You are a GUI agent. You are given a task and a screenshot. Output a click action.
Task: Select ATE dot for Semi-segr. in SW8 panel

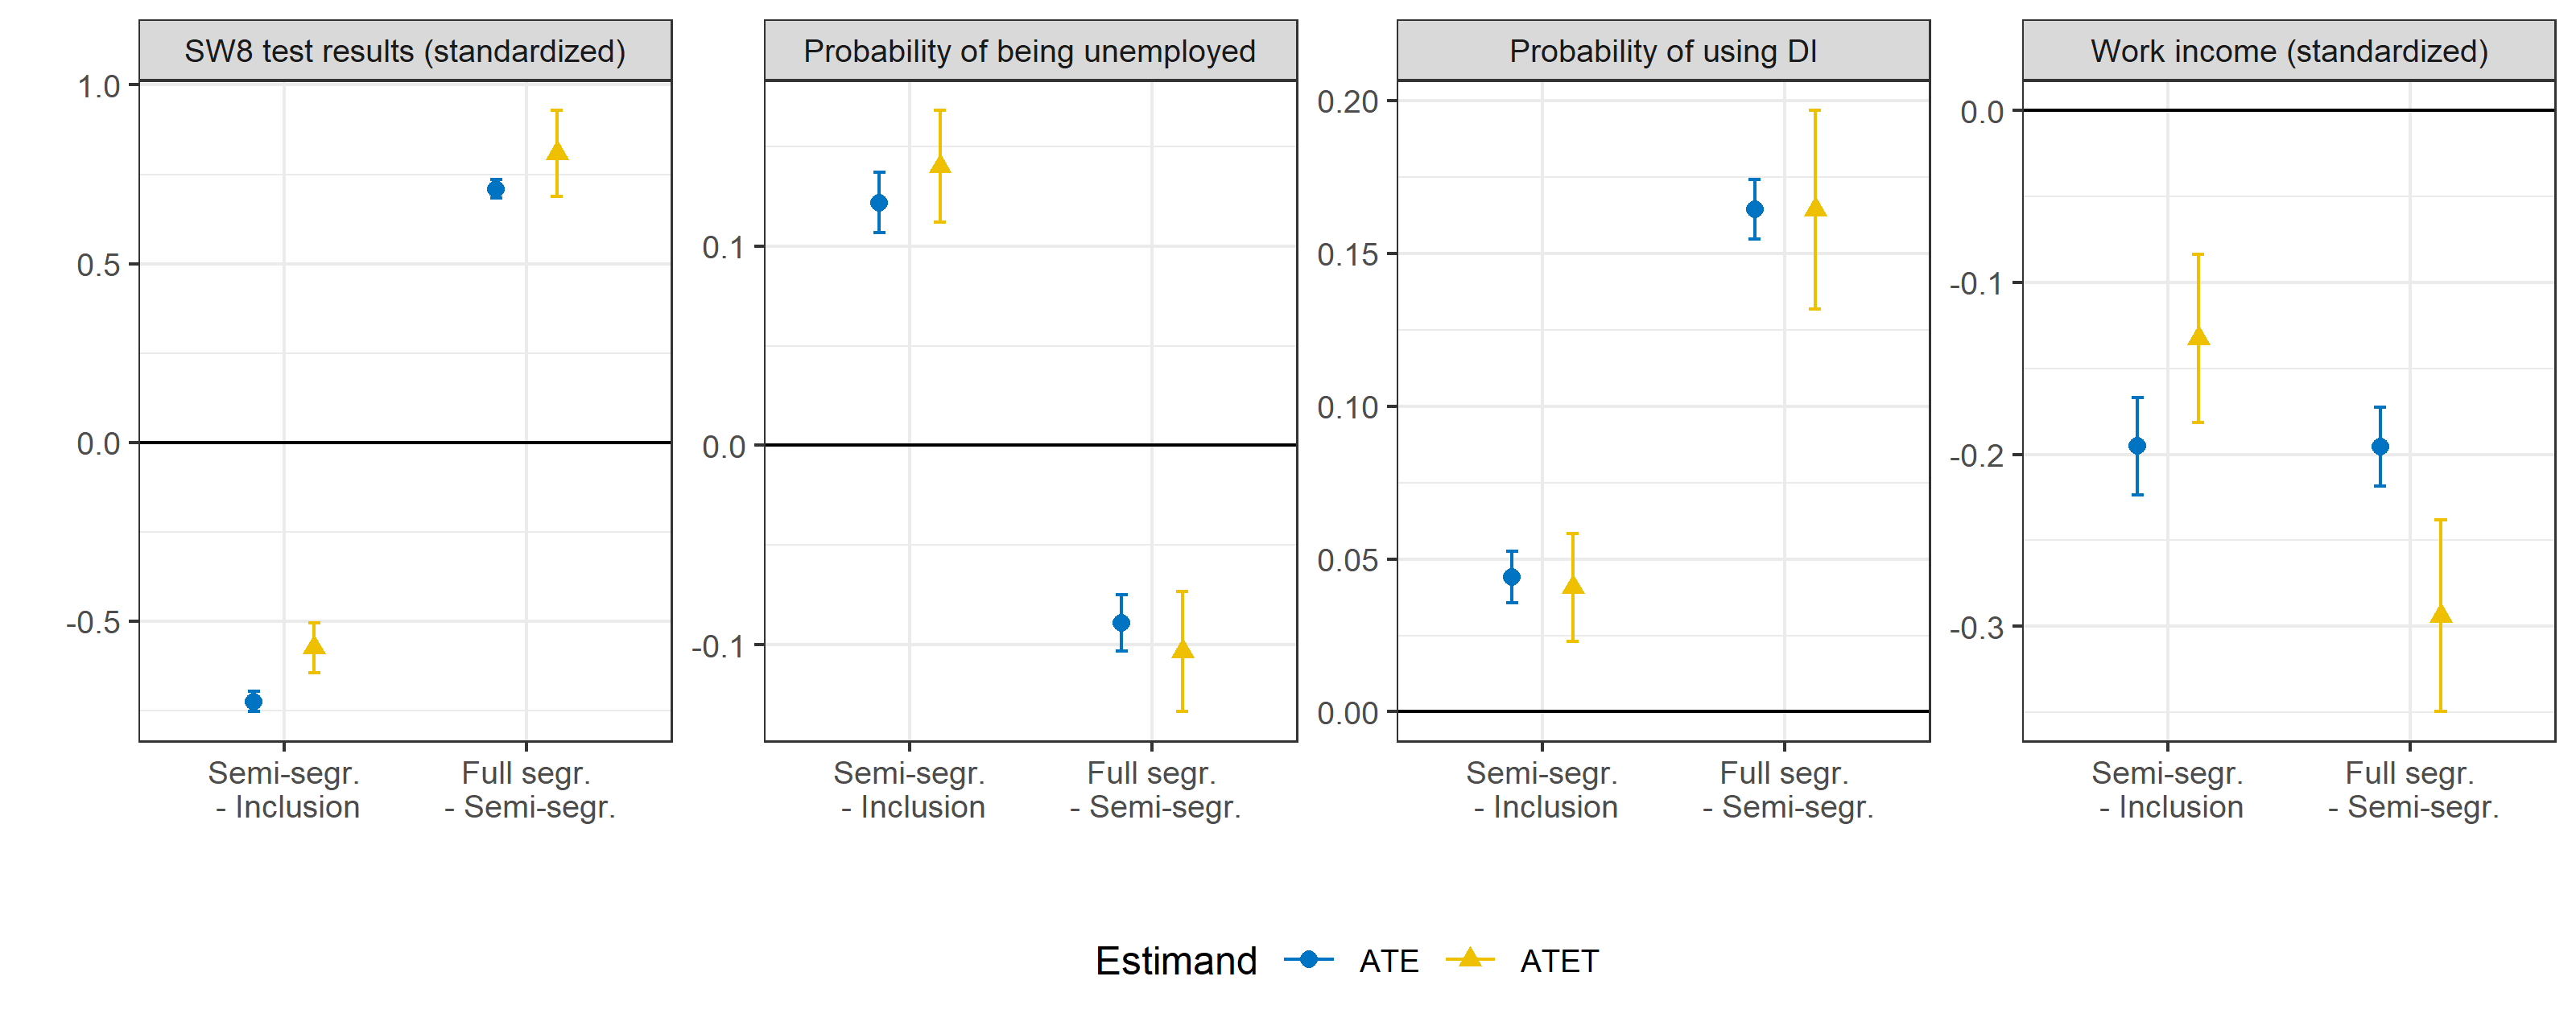[254, 702]
